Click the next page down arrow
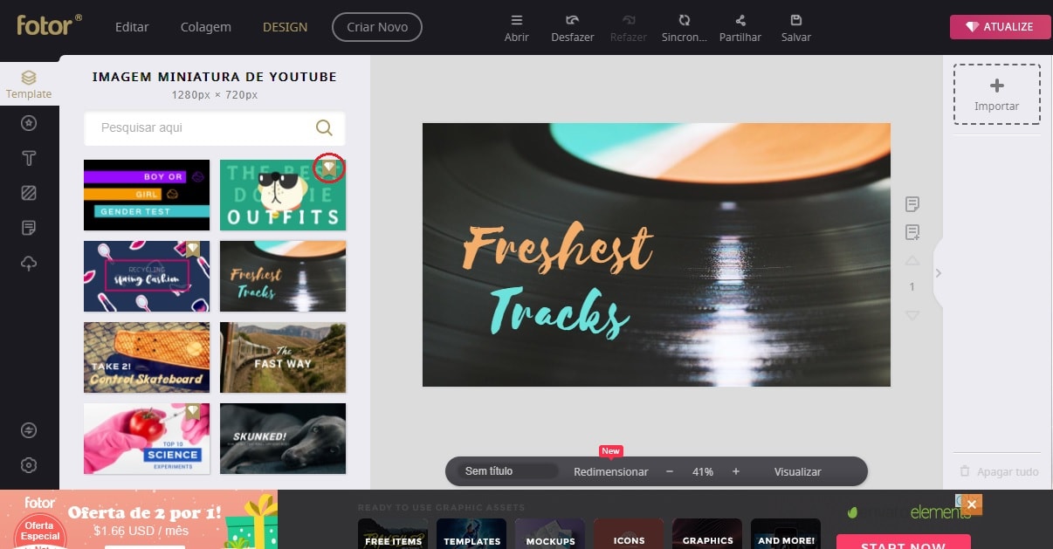The image size is (1053, 549). (912, 315)
